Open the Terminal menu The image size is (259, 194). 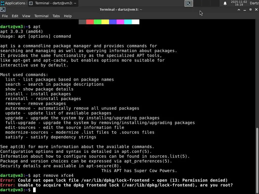[x=41, y=16]
